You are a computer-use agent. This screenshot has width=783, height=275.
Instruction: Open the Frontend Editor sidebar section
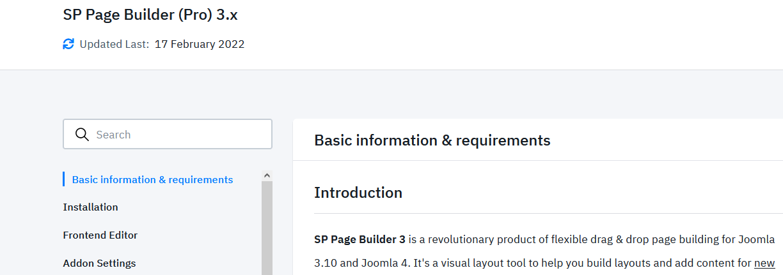pos(100,235)
